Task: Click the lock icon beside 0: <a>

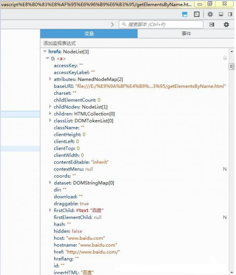Action: (x=225, y=58)
